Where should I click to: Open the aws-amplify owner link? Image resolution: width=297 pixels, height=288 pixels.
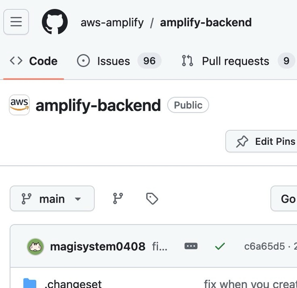[112, 22]
